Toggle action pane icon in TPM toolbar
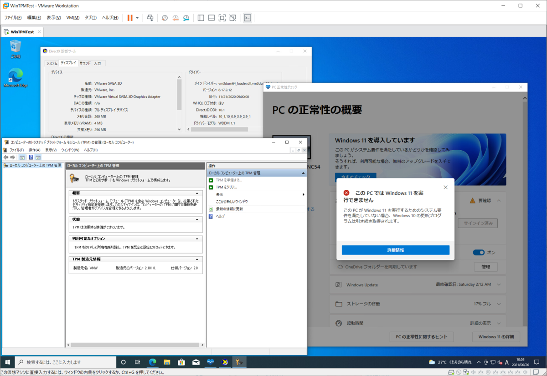Screen dimensions: 547x376 (x=38, y=157)
